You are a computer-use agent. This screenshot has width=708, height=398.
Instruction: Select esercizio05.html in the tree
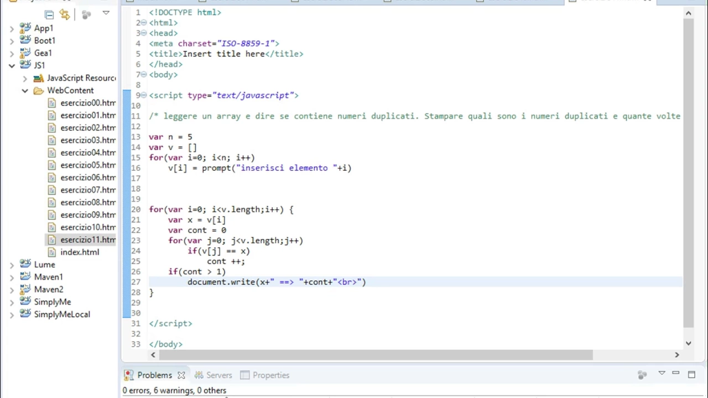tap(88, 165)
